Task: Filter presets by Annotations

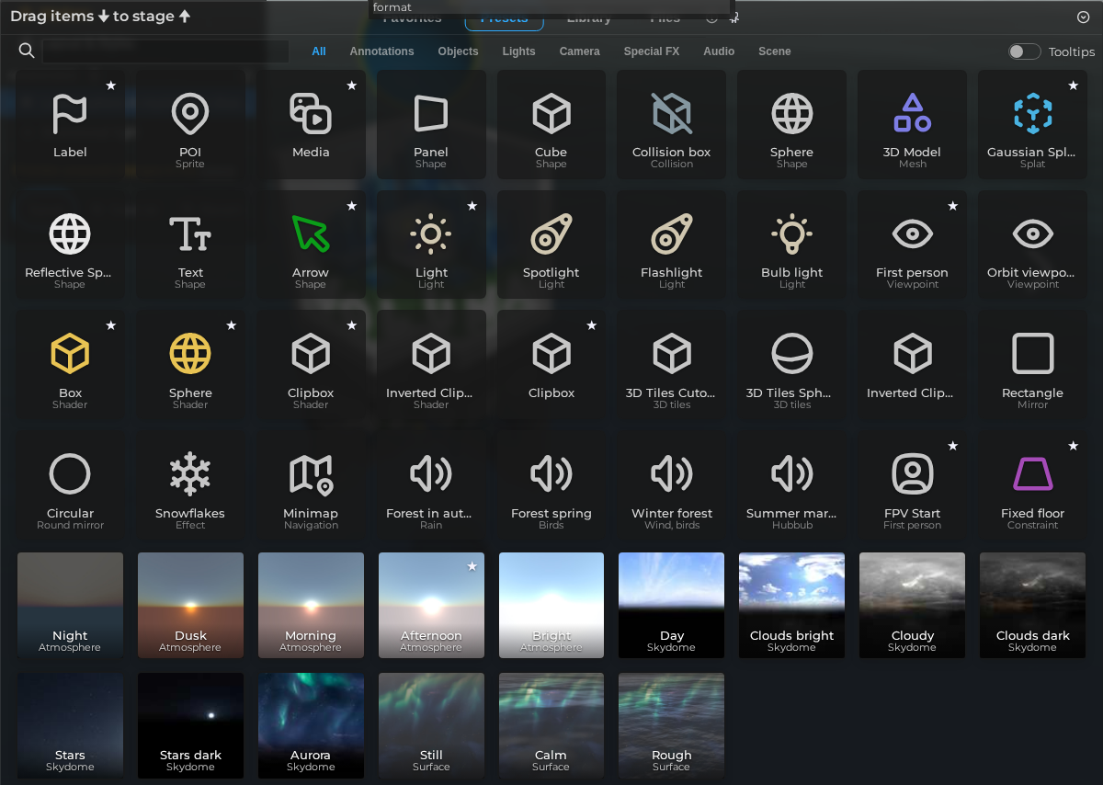Action: tap(381, 51)
